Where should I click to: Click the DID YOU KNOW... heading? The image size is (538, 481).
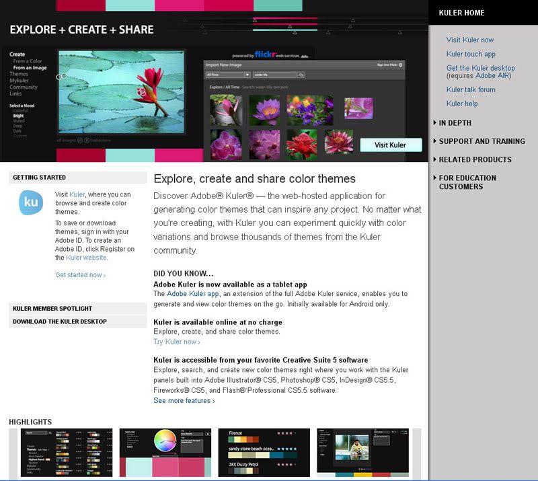183,274
